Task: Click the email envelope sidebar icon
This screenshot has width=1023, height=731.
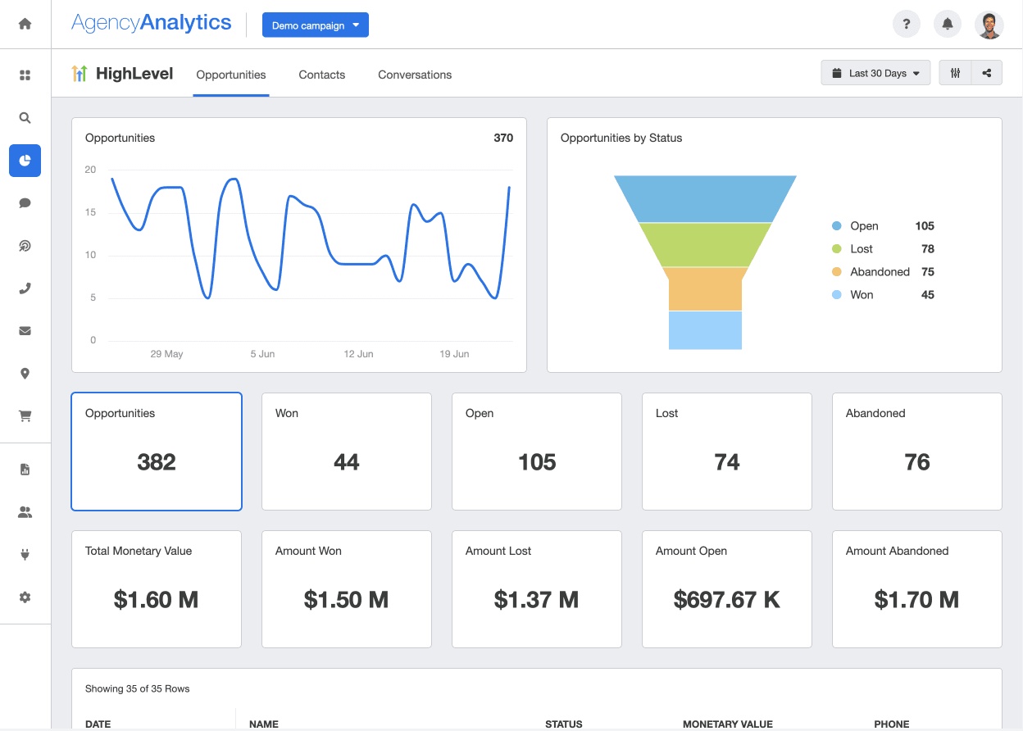Action: (x=25, y=331)
